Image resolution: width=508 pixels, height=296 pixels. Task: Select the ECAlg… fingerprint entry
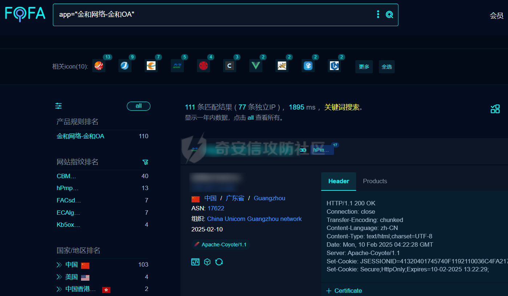point(68,213)
